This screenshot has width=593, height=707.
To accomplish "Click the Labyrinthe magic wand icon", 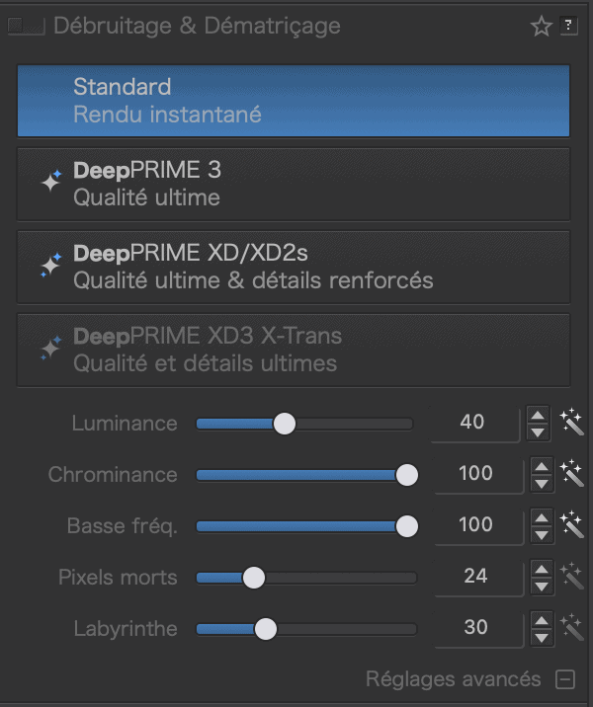I will [x=570, y=627].
